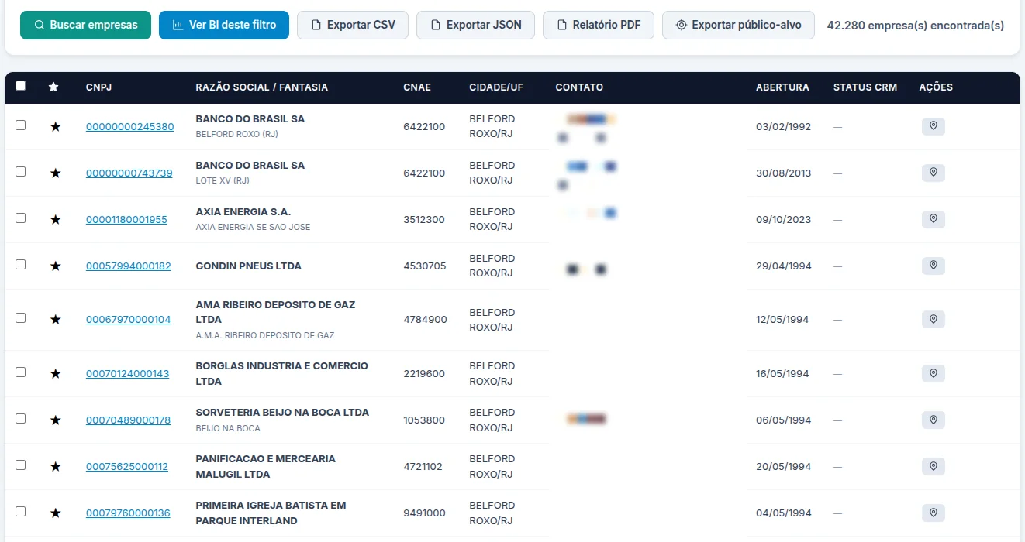
Task: Click the RAZÃO SOCIAL / FANTASIA column header
Action: coord(261,87)
